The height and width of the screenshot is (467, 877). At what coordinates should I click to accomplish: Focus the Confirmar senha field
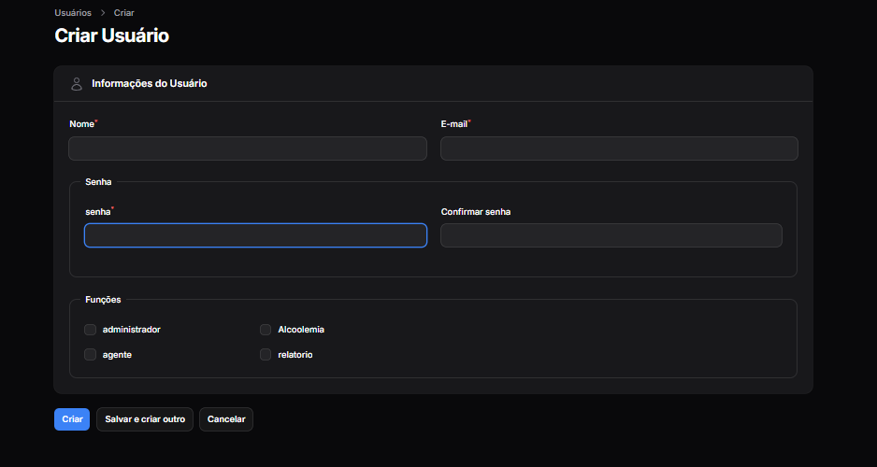coord(611,235)
